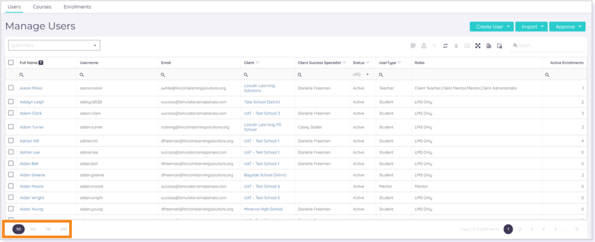Go to page 13 in pagination
Viewport: 595px width, 242px height.
[577, 229]
